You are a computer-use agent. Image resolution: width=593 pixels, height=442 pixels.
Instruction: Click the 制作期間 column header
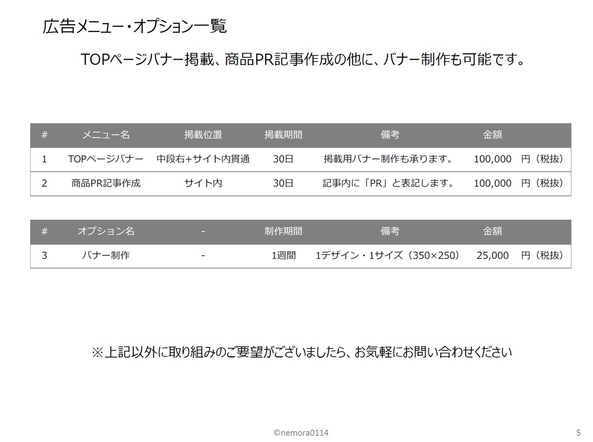pyautogui.click(x=283, y=231)
